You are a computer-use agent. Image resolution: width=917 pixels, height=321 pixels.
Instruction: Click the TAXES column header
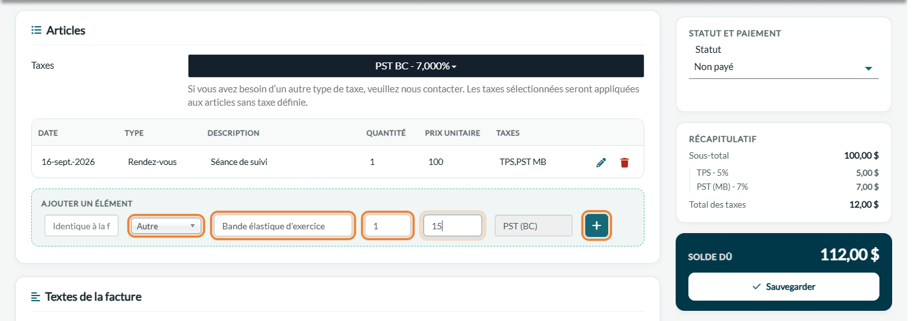508,133
